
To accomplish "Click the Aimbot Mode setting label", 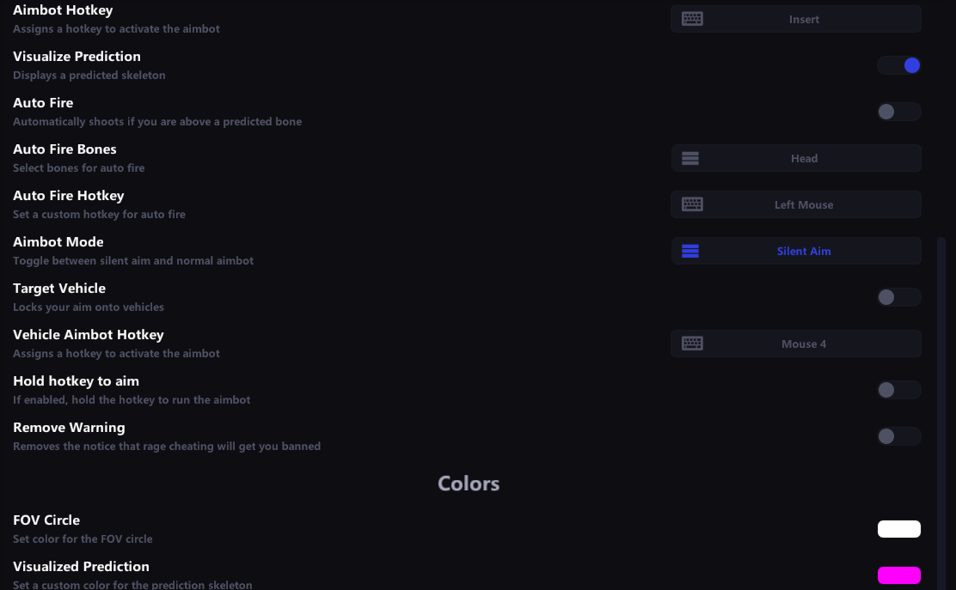I will coord(58,242).
